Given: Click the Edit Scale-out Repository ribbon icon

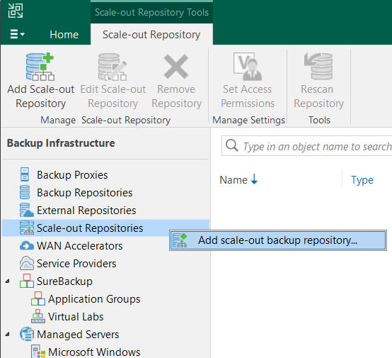Looking at the screenshot, I should click(x=113, y=67).
